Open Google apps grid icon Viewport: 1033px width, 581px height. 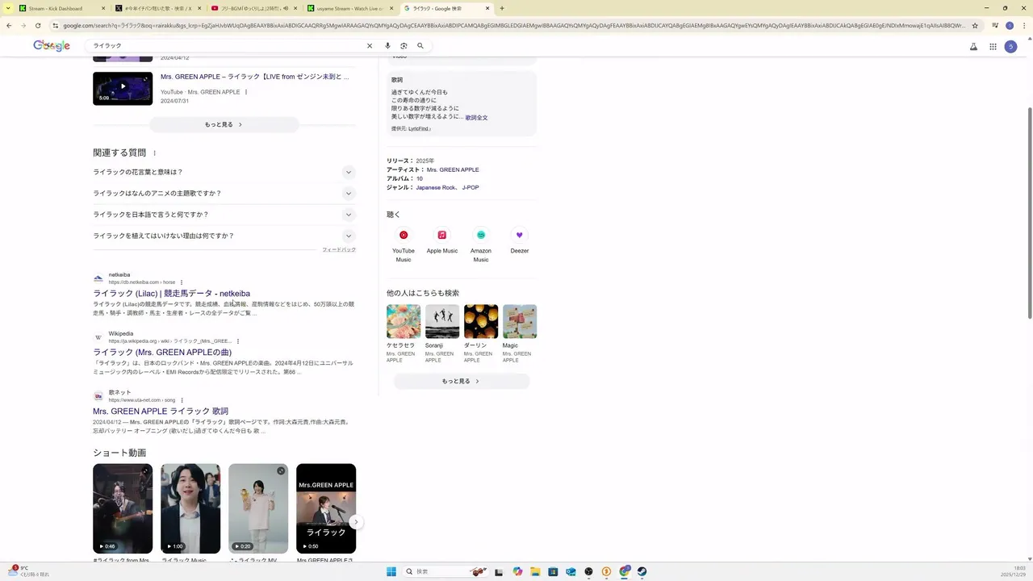(993, 47)
